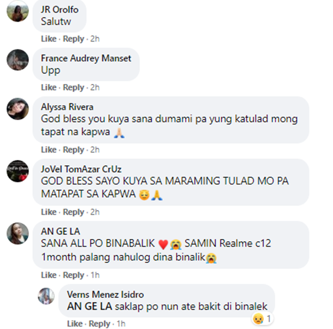Click the AN GE LA mention in Verns' reply
Image resolution: width=333 pixels, height=329 pixels.
pos(89,306)
